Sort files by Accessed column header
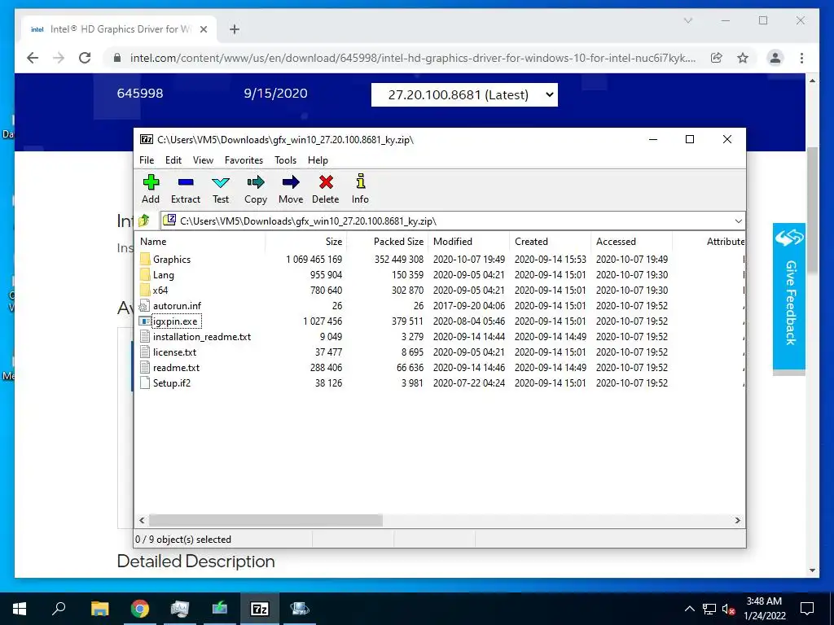 click(631, 241)
